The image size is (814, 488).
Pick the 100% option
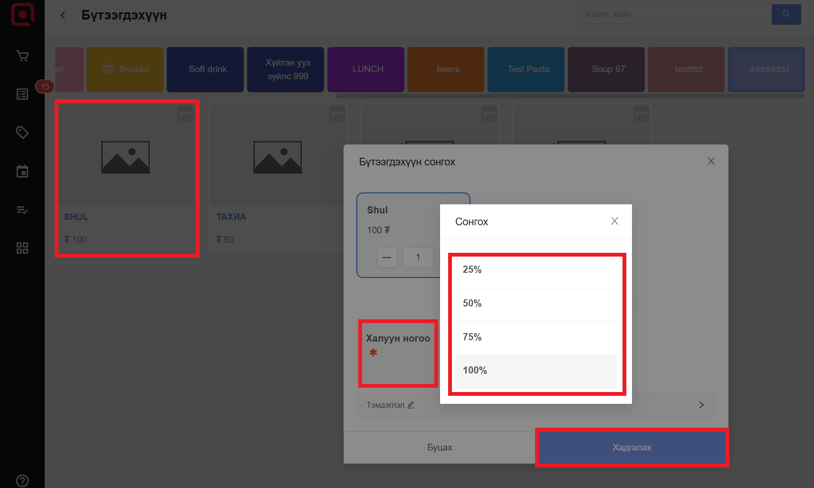[536, 371]
